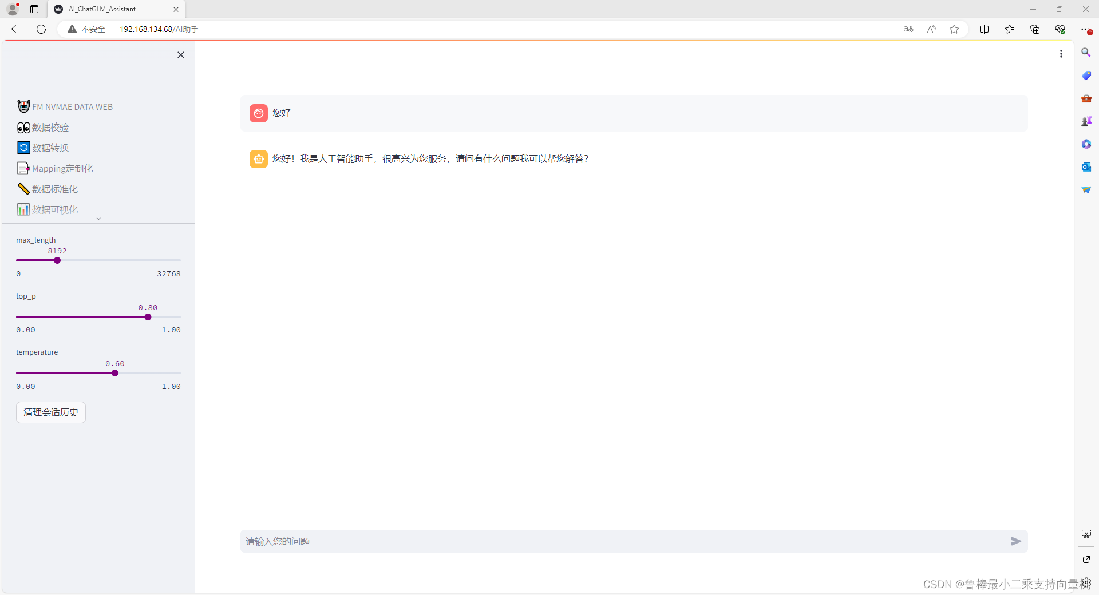Open the favorites list icon
Image resolution: width=1099 pixels, height=595 pixels.
[1010, 29]
